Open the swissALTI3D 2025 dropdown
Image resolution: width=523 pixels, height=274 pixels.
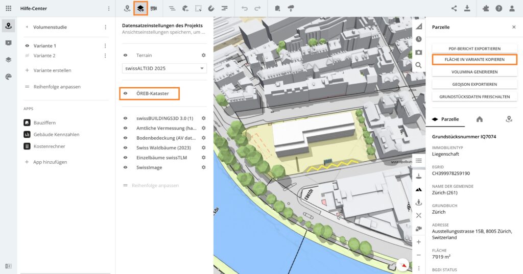[x=164, y=68]
